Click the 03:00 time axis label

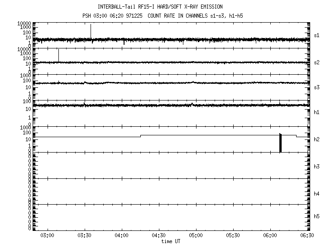[x=48, y=236]
